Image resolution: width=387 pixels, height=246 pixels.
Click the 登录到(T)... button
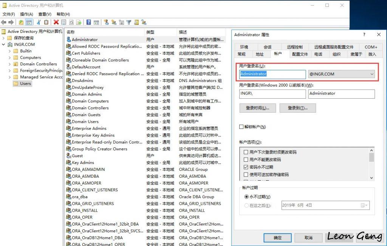(297, 108)
